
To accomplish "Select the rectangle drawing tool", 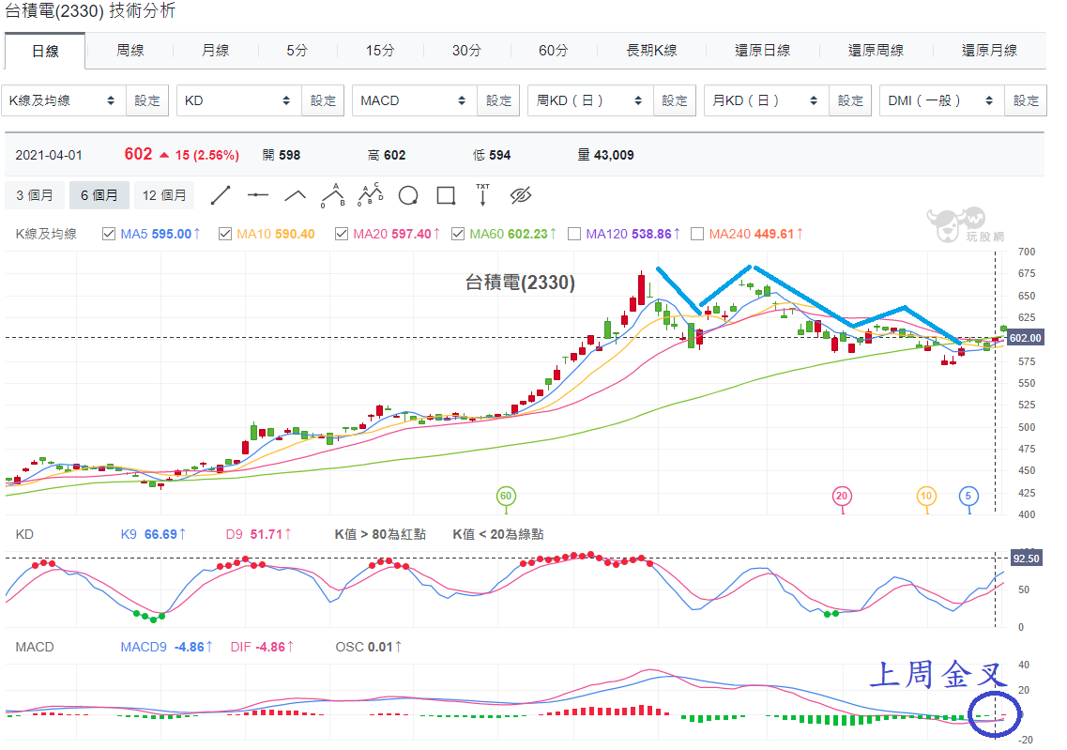I will pos(446,196).
